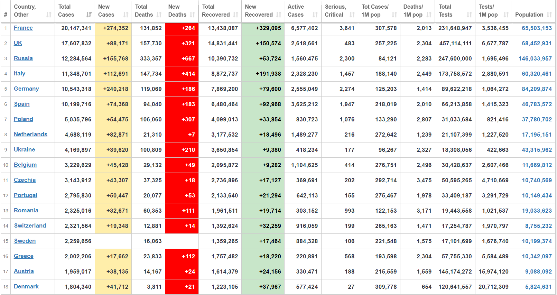Visit the Denmark country page
This screenshot has width=557, height=295.
pyautogui.click(x=26, y=286)
